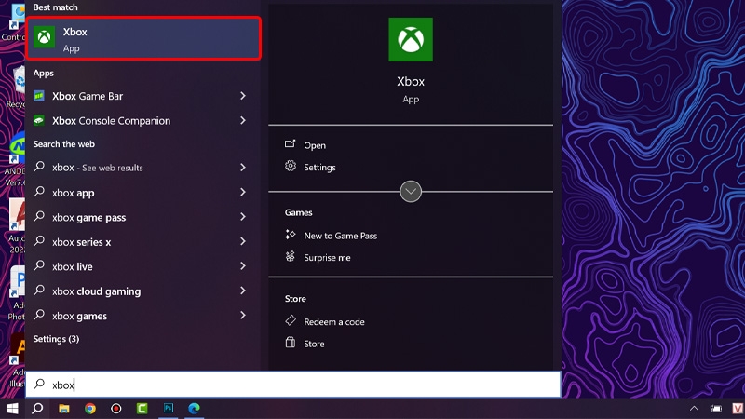Click the sparkle icon beside New to Game Pass
Image resolution: width=745 pixels, height=419 pixels.
pos(290,235)
